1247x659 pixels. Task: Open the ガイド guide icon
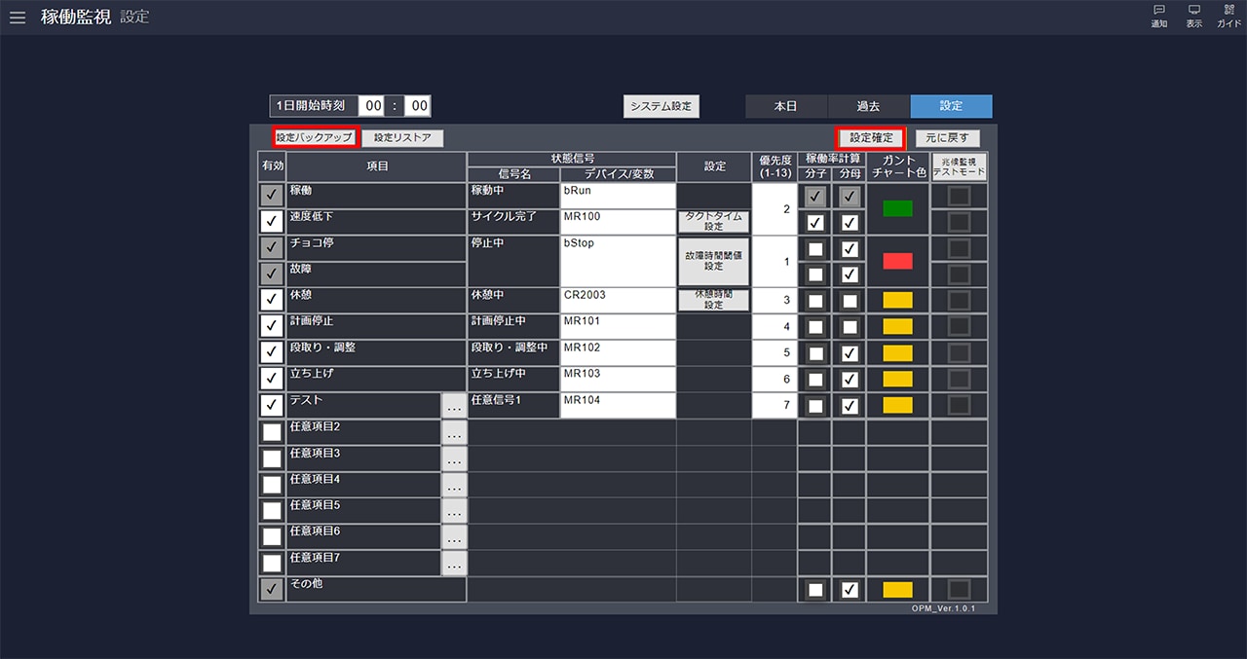(1228, 16)
